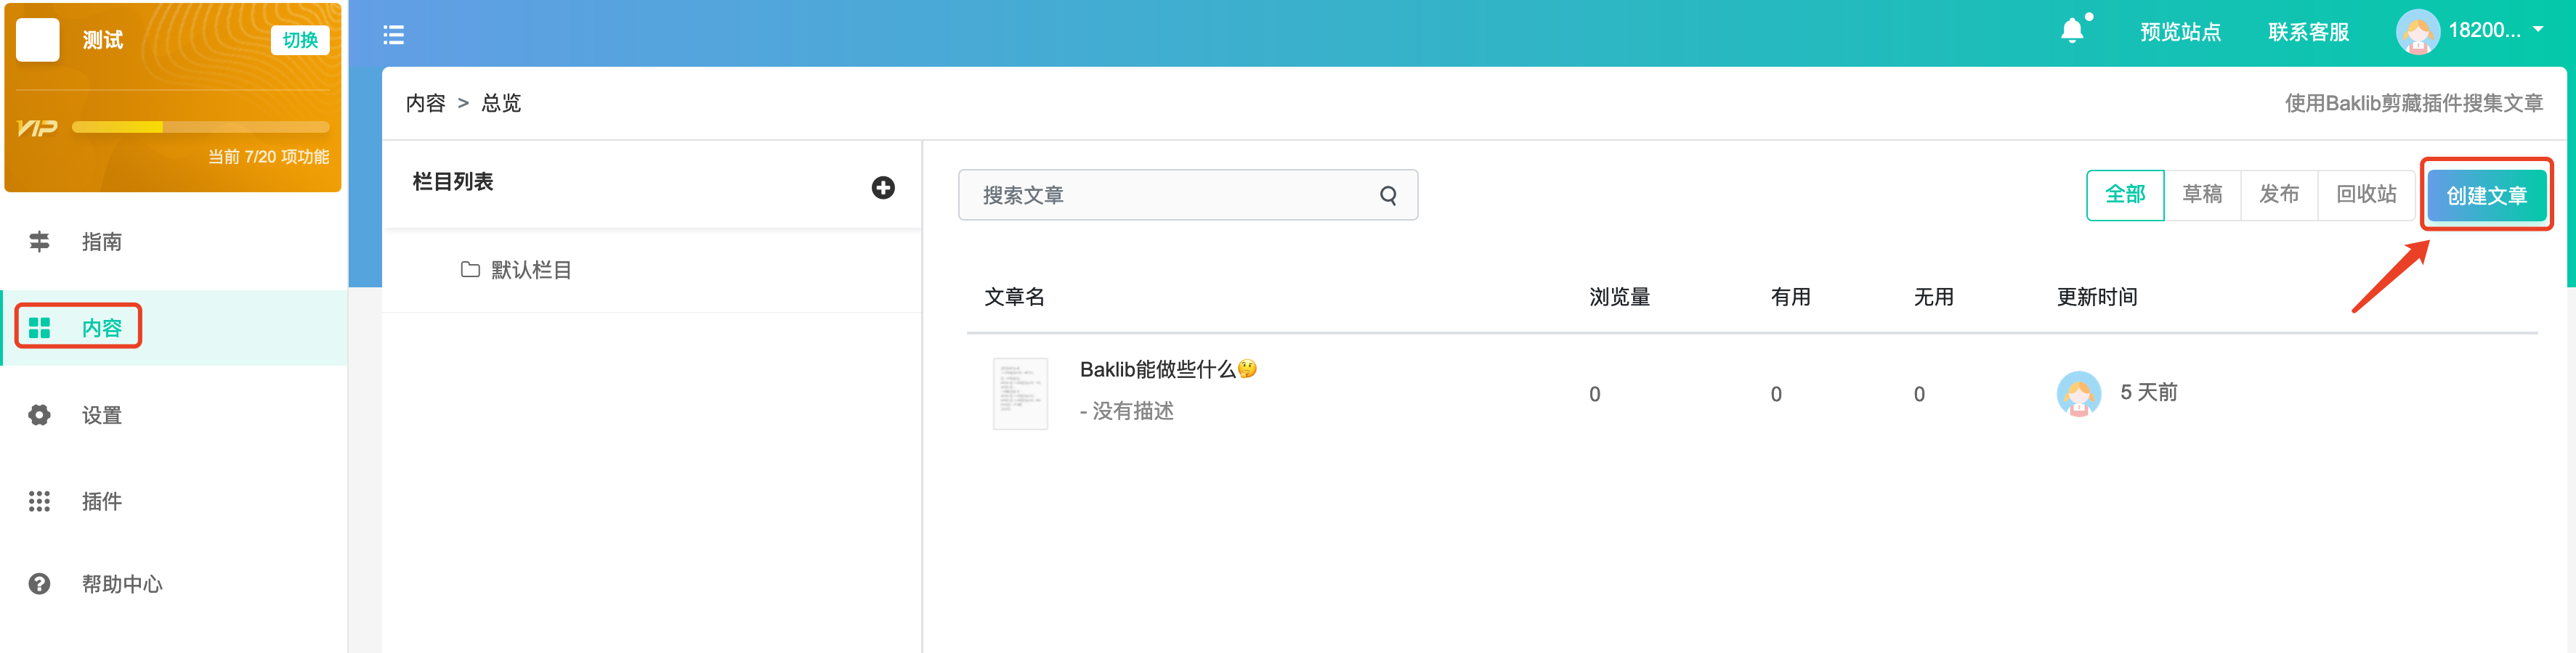Open 预览站点 preview site link

tap(2180, 32)
